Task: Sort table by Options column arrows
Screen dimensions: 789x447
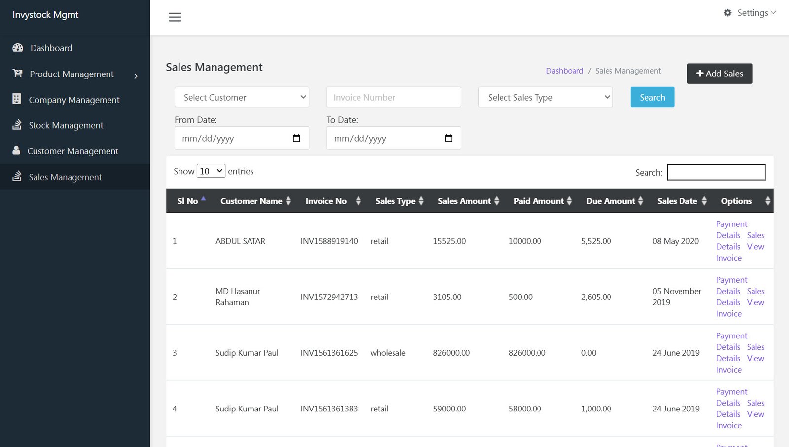Action: 768,201
